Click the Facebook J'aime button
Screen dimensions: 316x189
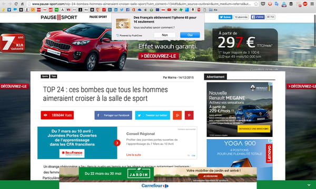(258, 17)
